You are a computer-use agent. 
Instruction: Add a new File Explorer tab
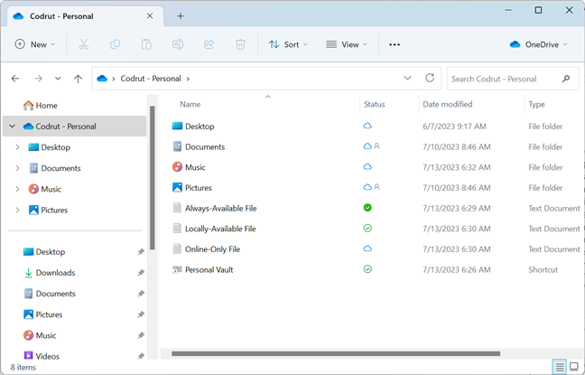(181, 16)
